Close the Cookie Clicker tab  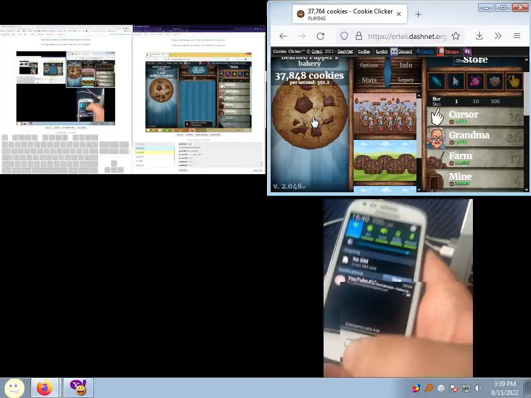tap(399, 14)
